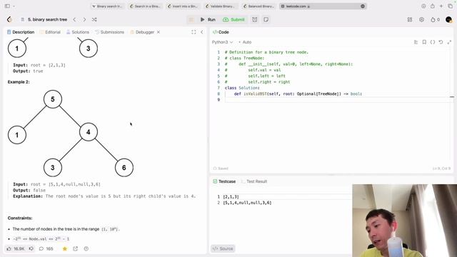Switch to the Balanced Binary browser tab
Image resolution: width=457 pixels, height=257 pixels.
tap(258, 6)
